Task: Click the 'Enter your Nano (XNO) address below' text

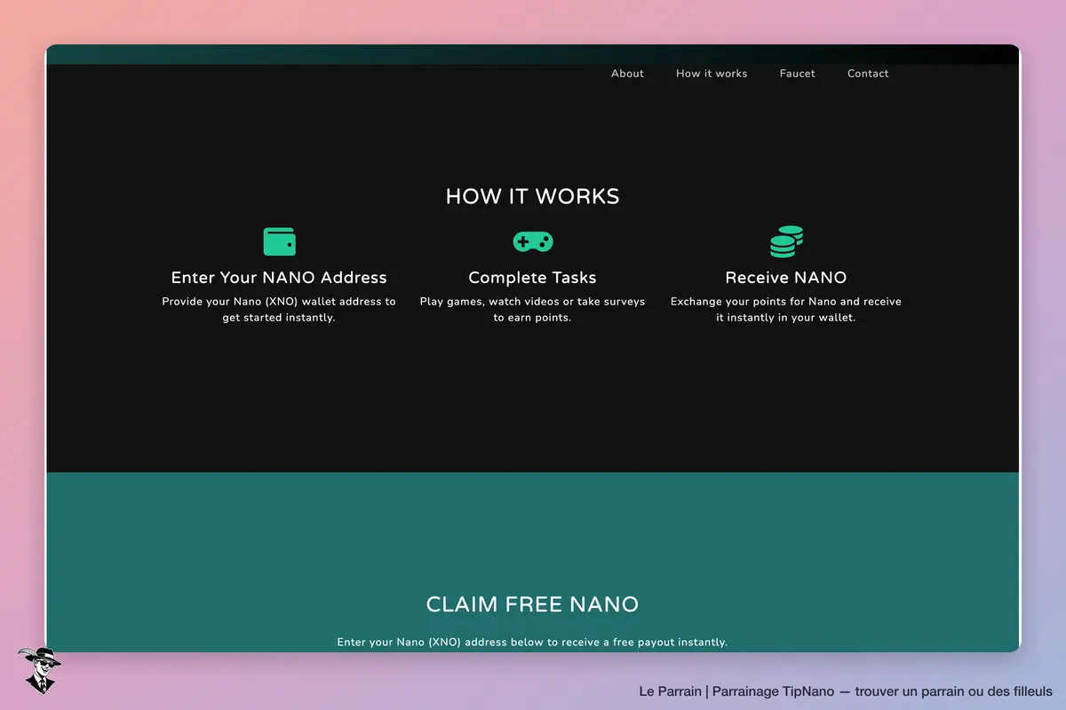Action: pos(533,643)
